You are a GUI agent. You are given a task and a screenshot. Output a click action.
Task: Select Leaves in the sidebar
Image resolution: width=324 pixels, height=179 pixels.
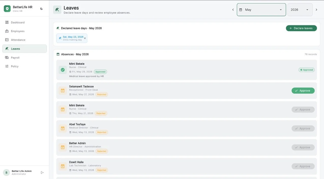tap(25, 49)
